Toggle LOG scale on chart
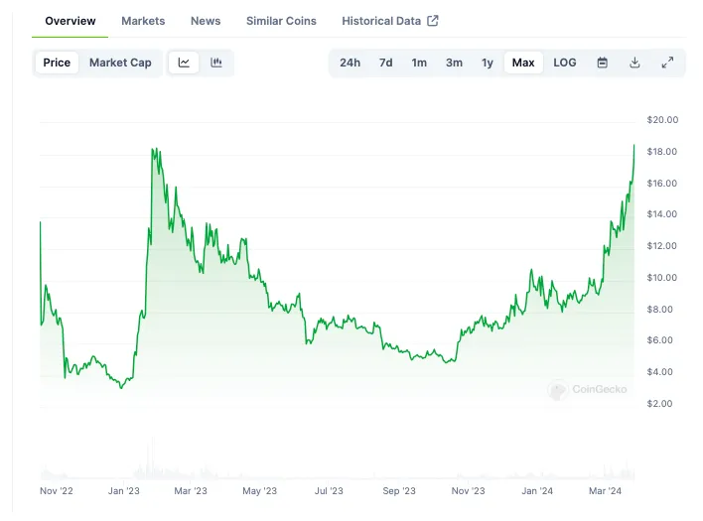 (564, 63)
